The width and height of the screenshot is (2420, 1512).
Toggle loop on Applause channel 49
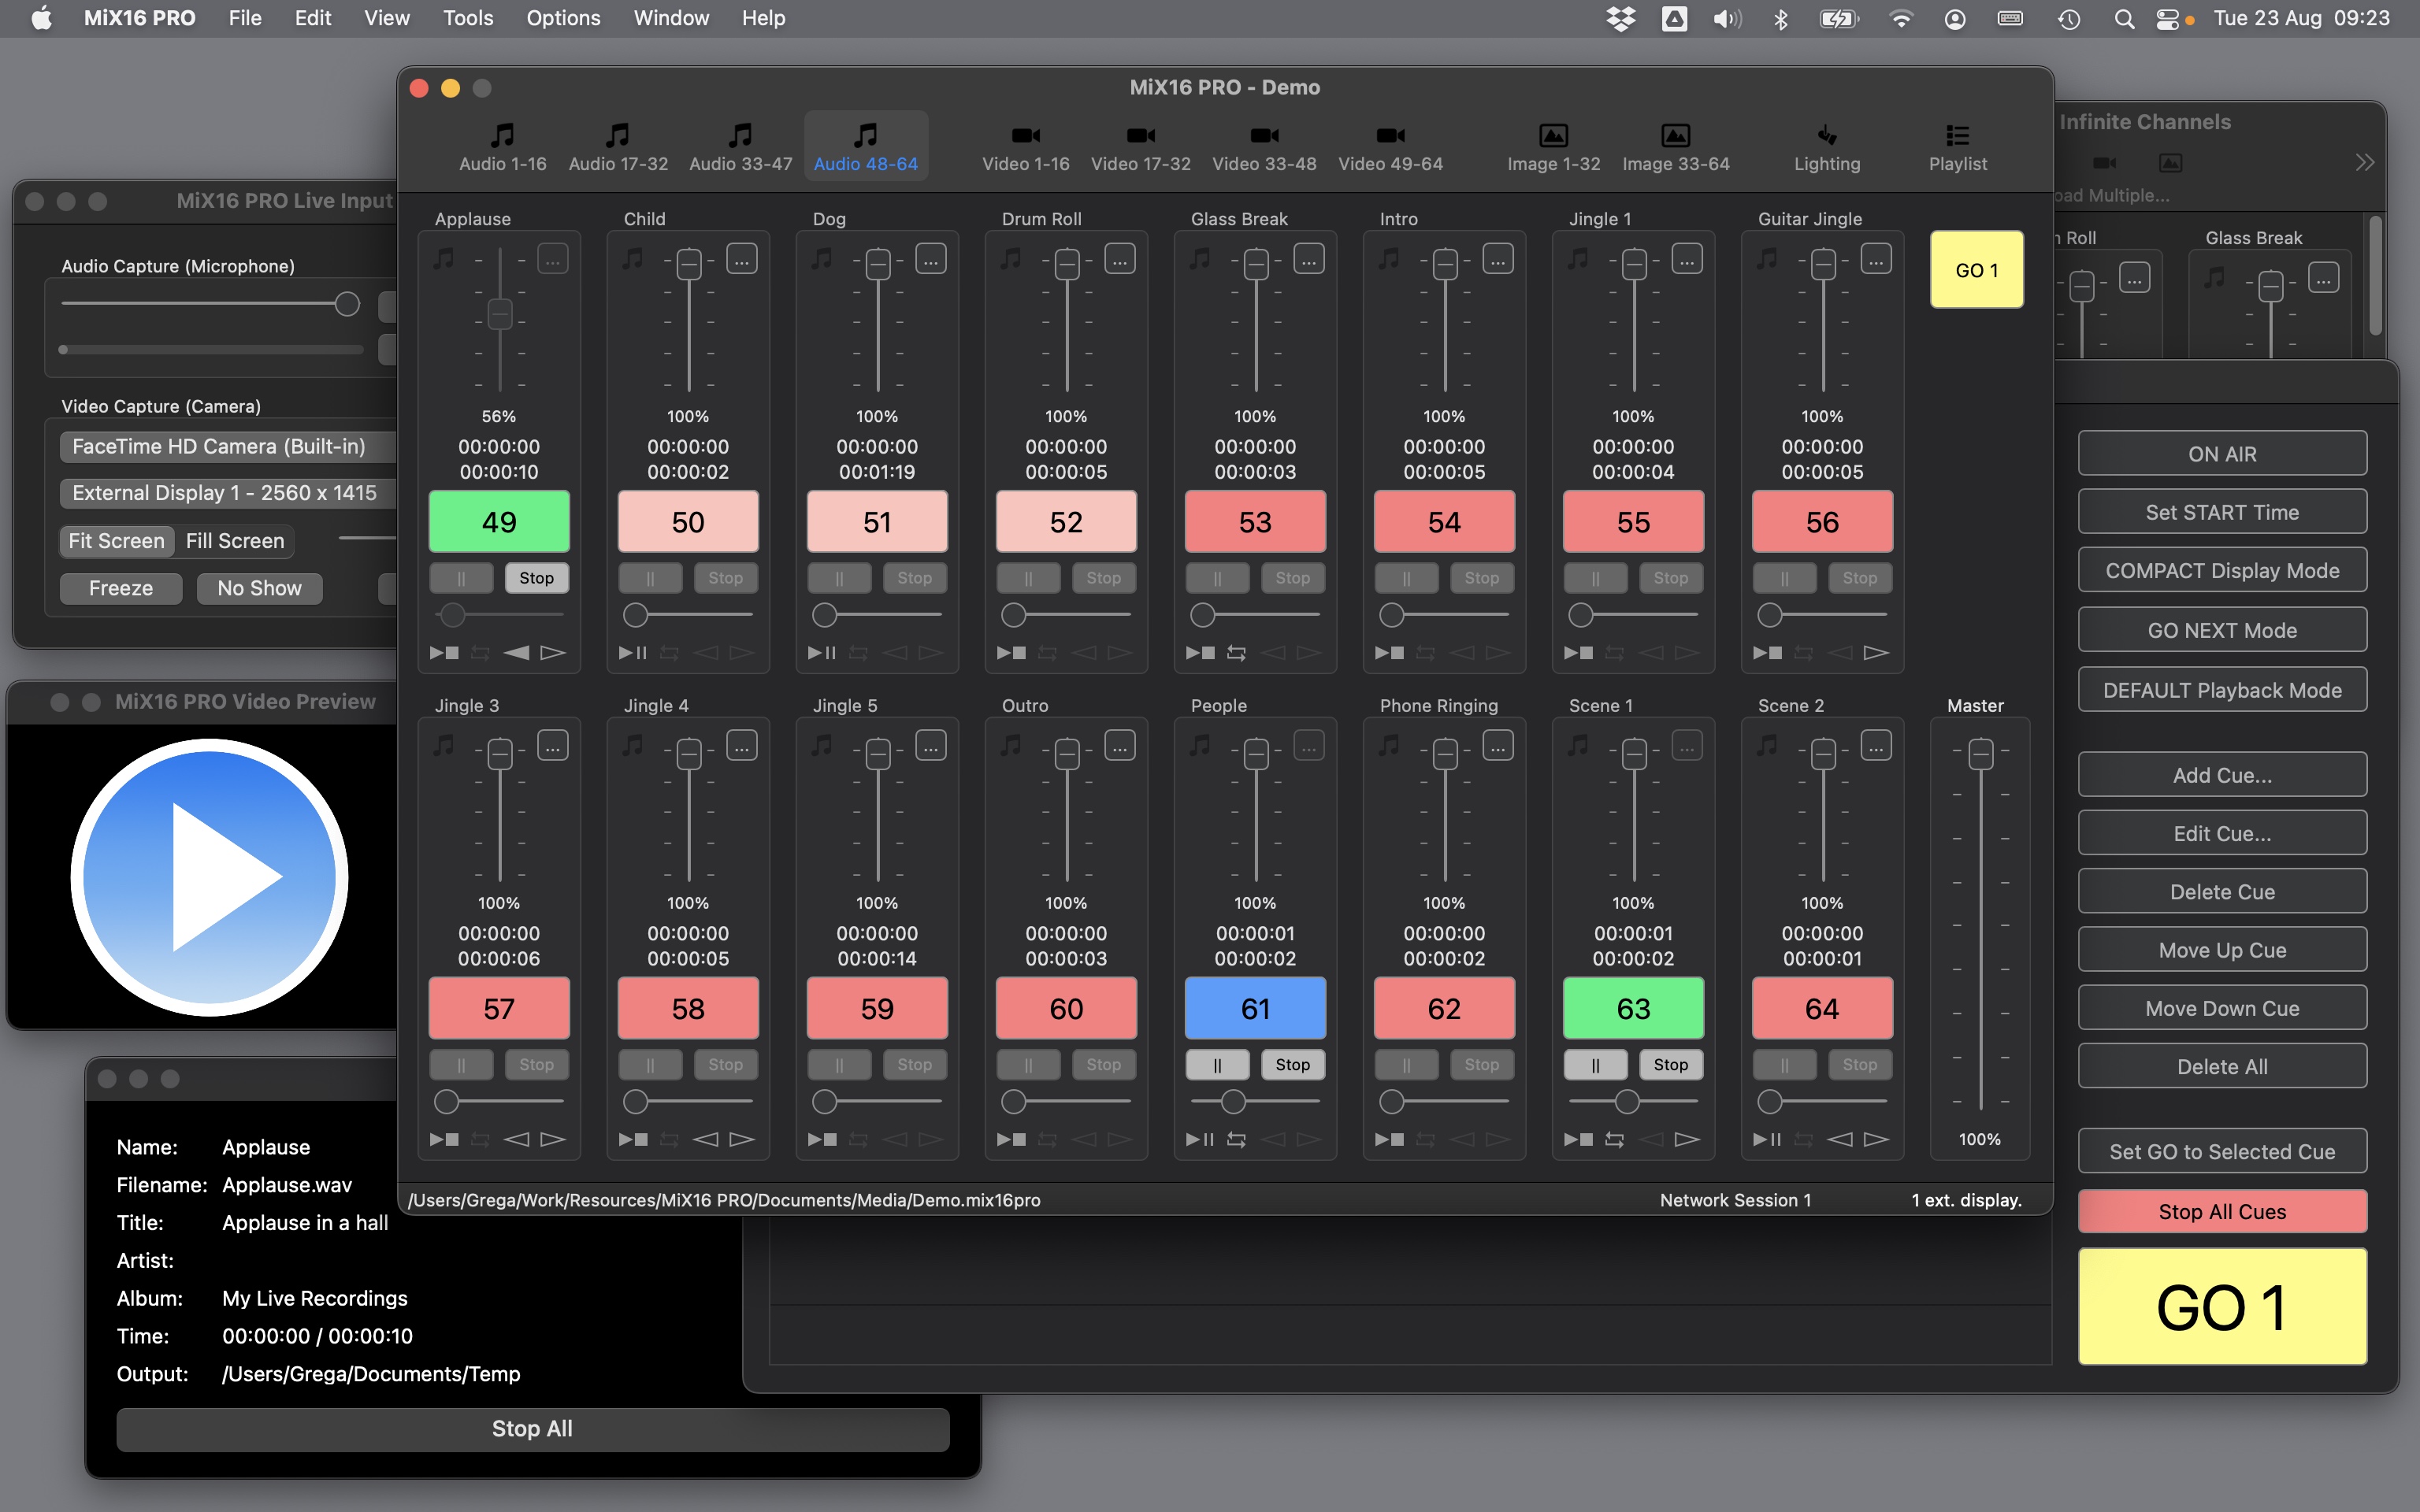pos(480,653)
